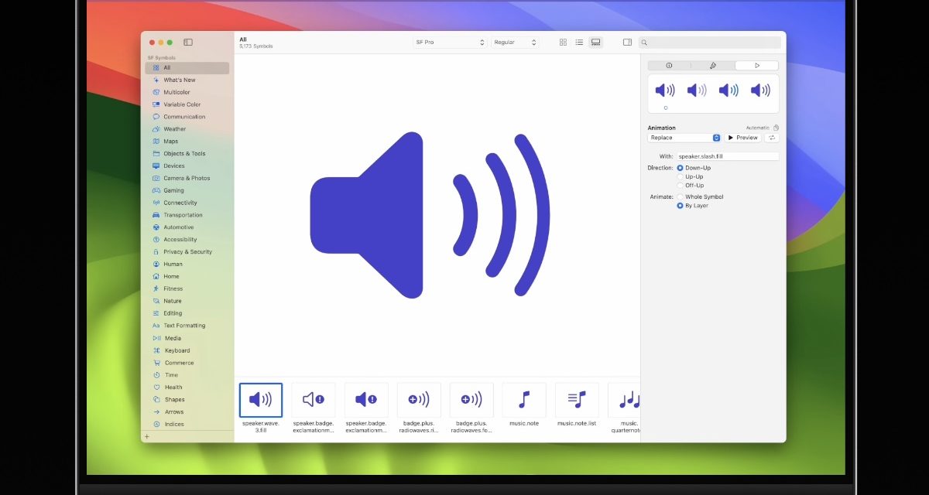This screenshot has height=495, width=929.
Task: Switch to list view layout
Action: (579, 43)
